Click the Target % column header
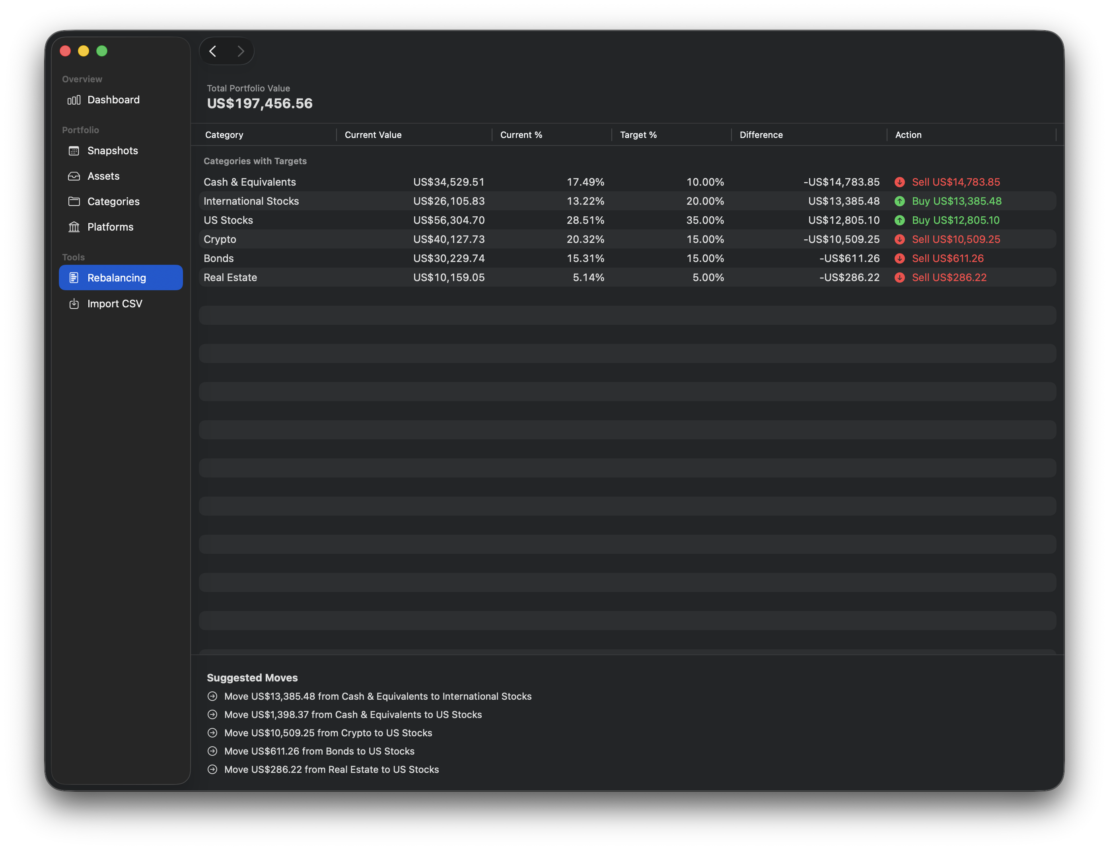Image resolution: width=1109 pixels, height=850 pixels. pos(638,135)
